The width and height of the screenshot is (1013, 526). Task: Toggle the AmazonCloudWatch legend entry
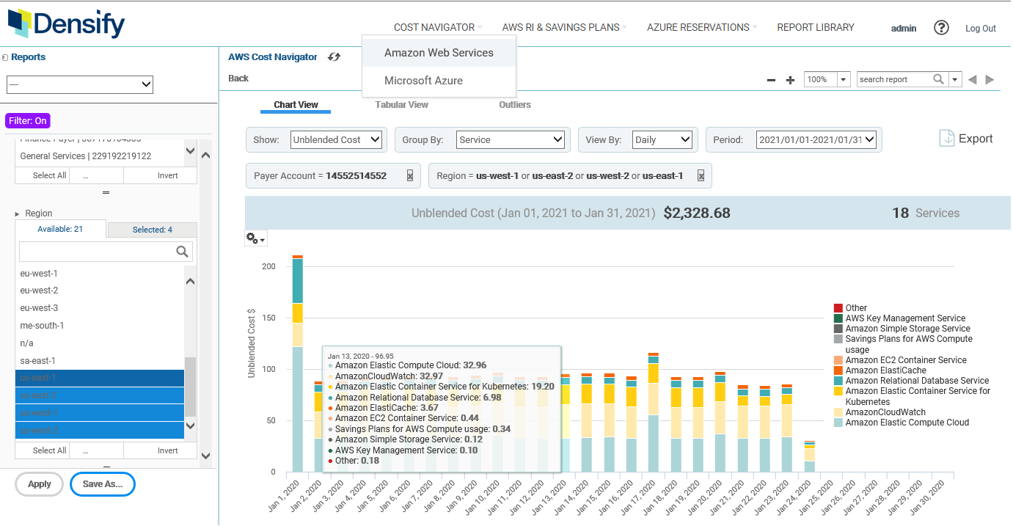point(885,412)
